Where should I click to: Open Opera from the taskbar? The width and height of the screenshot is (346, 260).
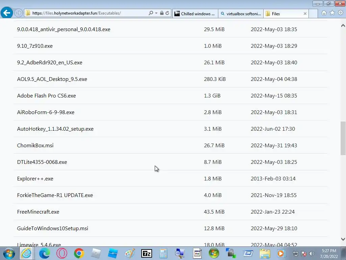(x=62, y=253)
